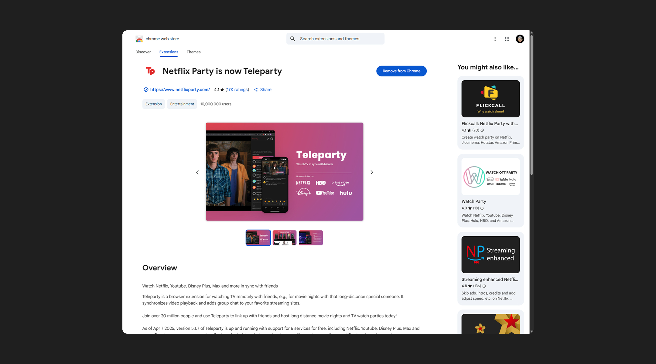Open the account profile avatar

[x=520, y=39]
